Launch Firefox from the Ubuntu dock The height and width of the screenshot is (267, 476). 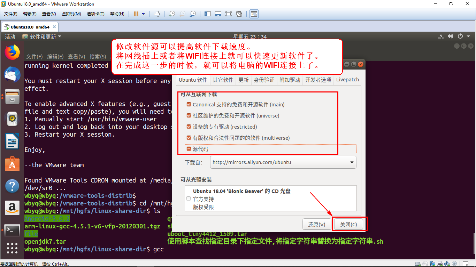coord(12,52)
